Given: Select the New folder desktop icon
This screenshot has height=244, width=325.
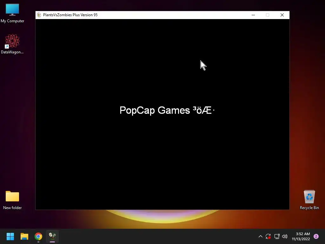Looking at the screenshot, I should click(12, 200).
